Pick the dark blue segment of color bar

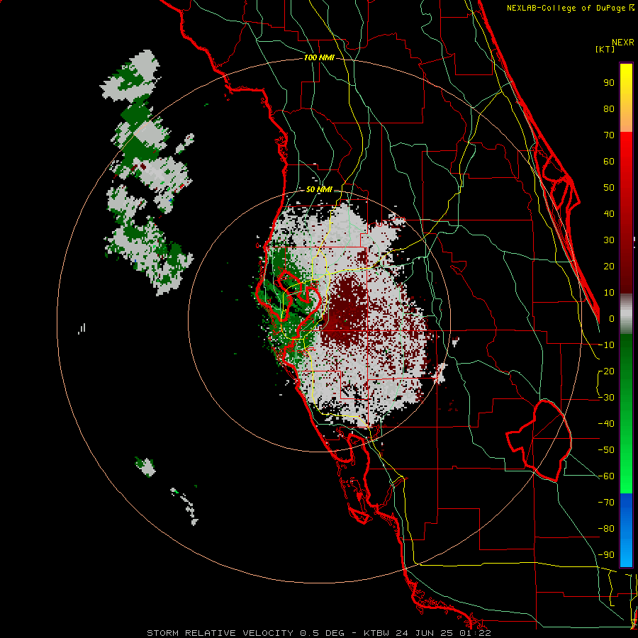[626, 505]
